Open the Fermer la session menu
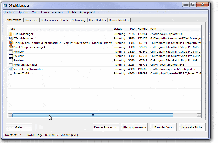 52,12
